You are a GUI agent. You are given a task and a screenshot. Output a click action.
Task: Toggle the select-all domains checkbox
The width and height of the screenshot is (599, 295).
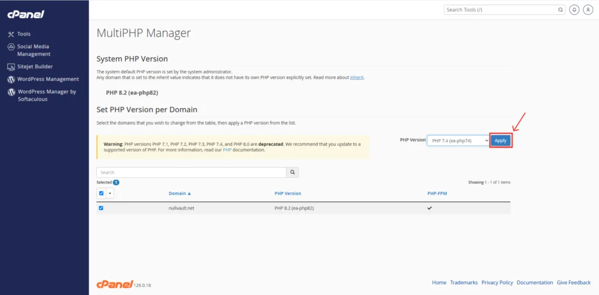click(x=101, y=193)
